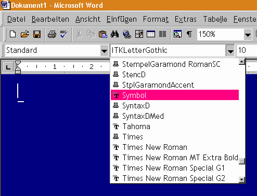Image resolution: width=257 pixels, height=196 pixels.
Task: Choose StencD font from list
Action: click(175, 75)
